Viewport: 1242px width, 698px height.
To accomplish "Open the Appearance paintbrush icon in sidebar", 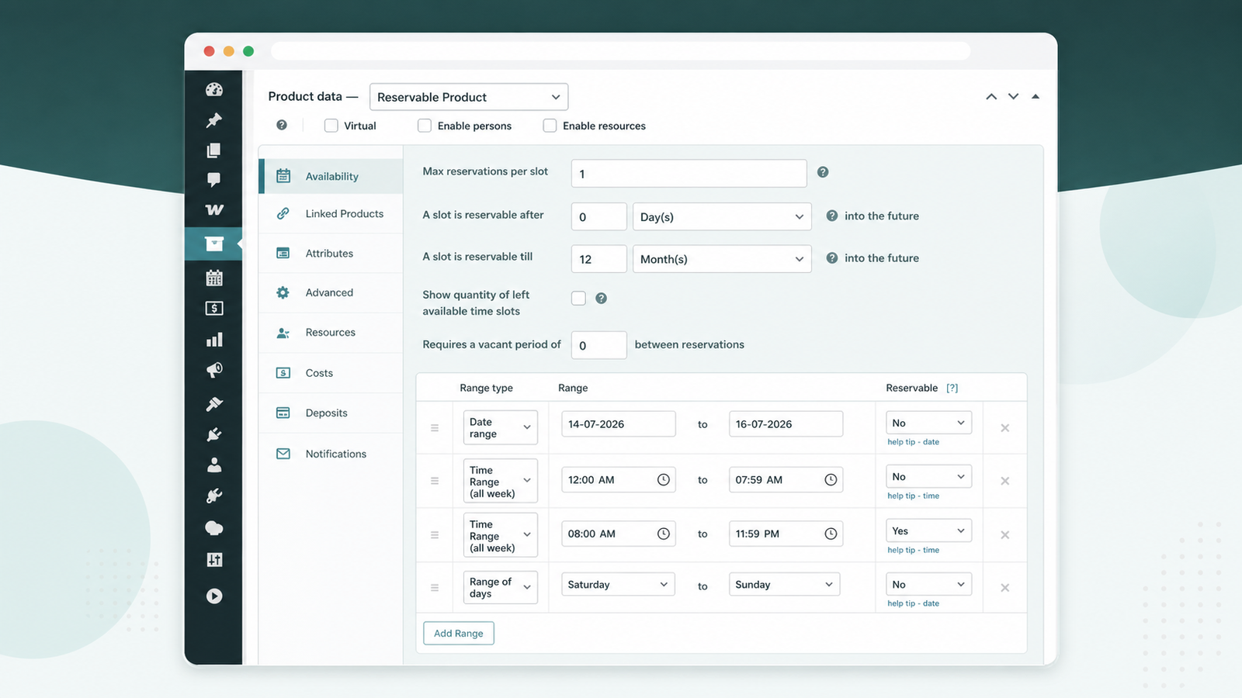I will coord(214,403).
